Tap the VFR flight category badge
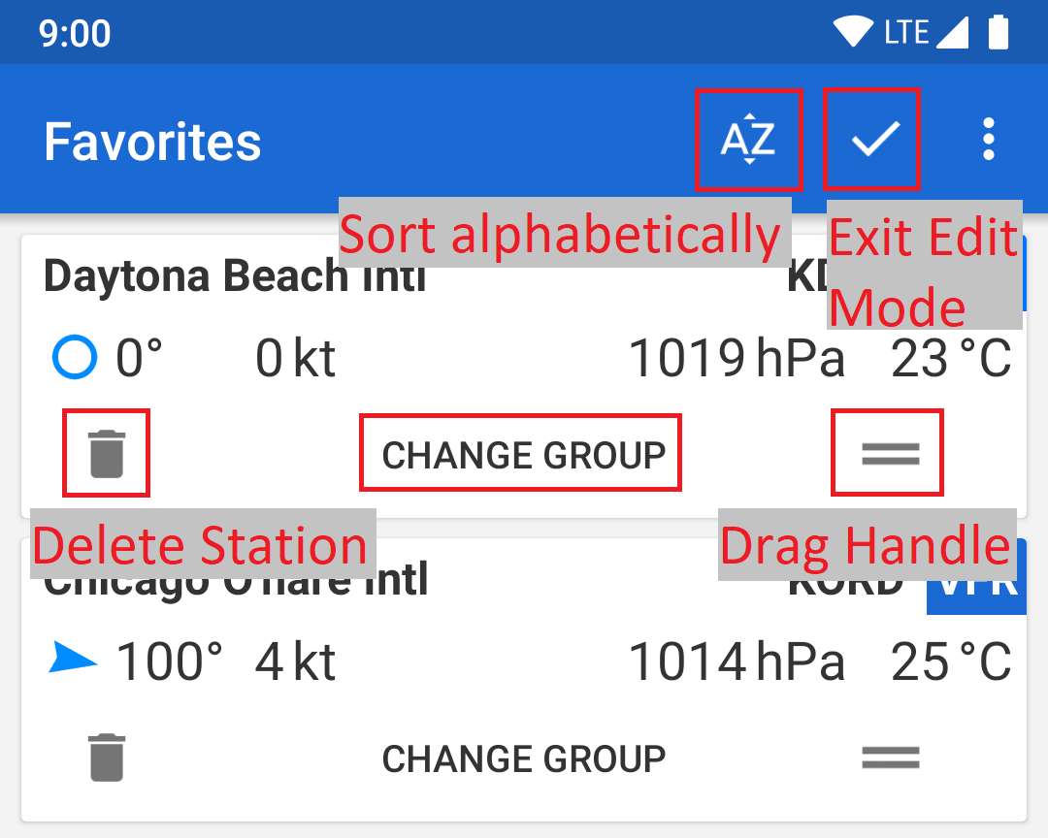The width and height of the screenshot is (1048, 838). 976,587
